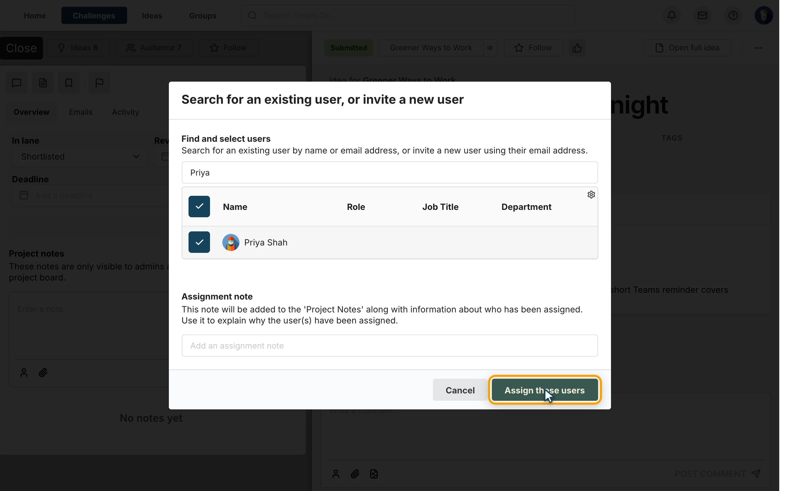Click the insert image icon in comment box
This screenshot has height=491, width=786.
pyautogui.click(x=374, y=474)
